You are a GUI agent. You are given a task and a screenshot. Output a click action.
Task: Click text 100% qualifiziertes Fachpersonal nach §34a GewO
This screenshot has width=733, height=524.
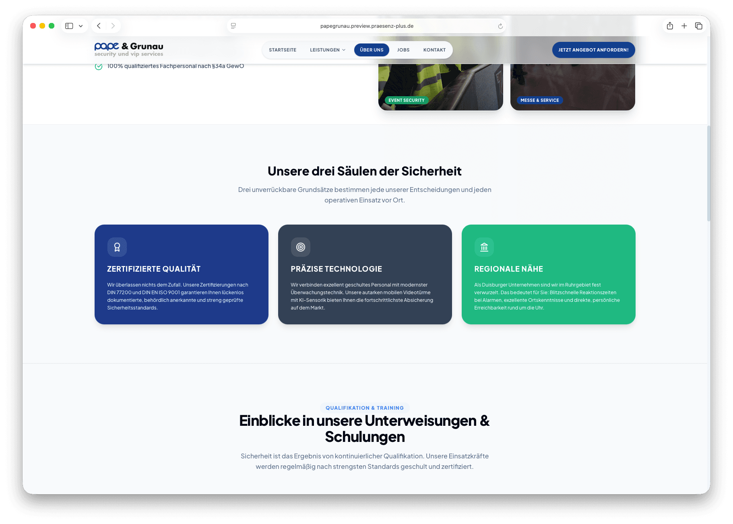176,66
